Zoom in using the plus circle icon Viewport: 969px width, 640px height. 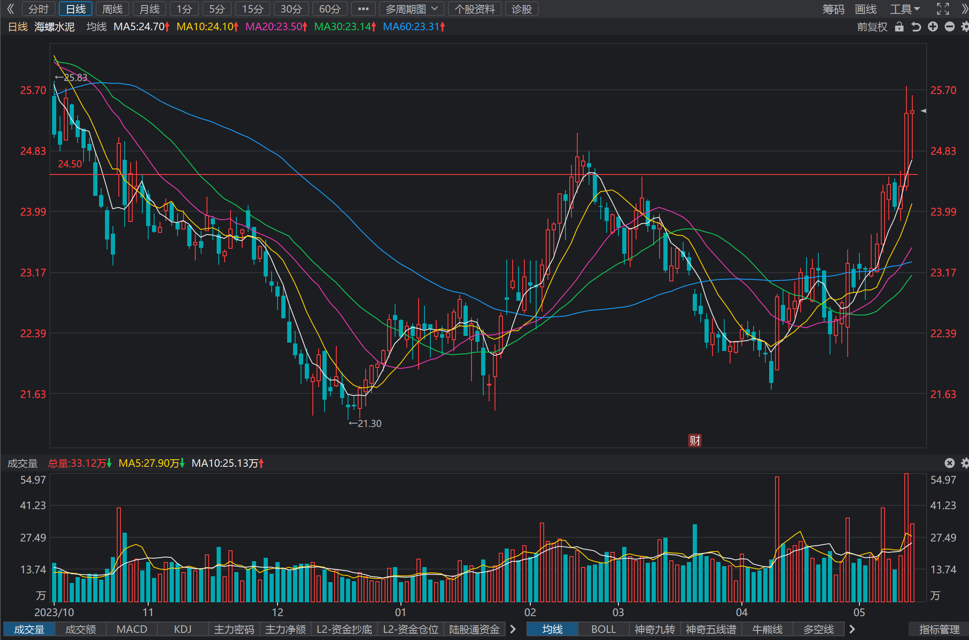[x=932, y=27]
